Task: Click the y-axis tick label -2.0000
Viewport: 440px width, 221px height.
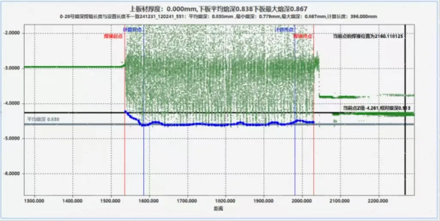Action: (12, 33)
